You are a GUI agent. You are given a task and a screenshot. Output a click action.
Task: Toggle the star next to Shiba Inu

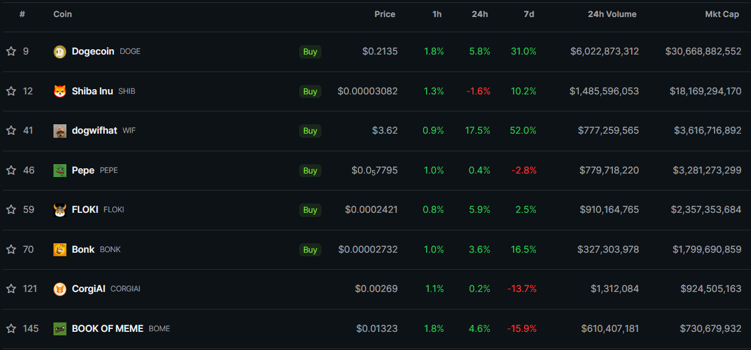tap(11, 91)
